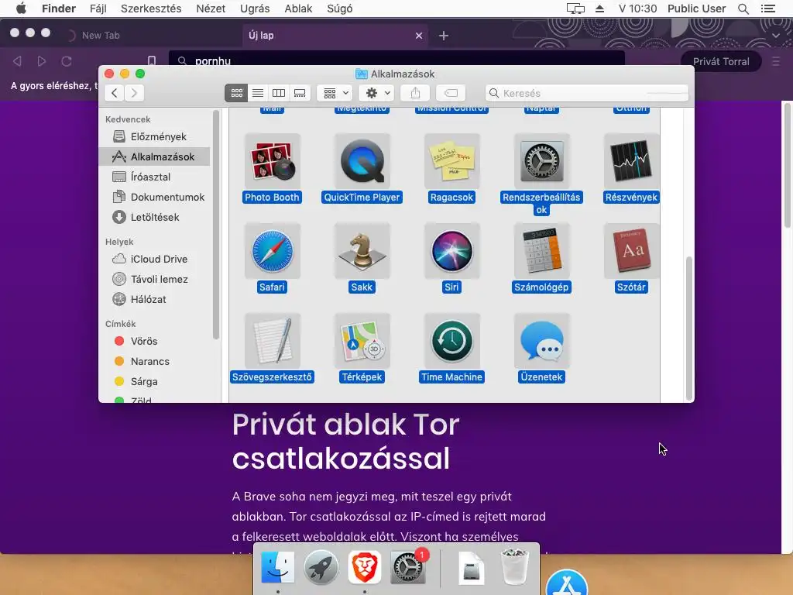Expand Brave tab list chevron
The width and height of the screenshot is (793, 595).
click(x=776, y=36)
